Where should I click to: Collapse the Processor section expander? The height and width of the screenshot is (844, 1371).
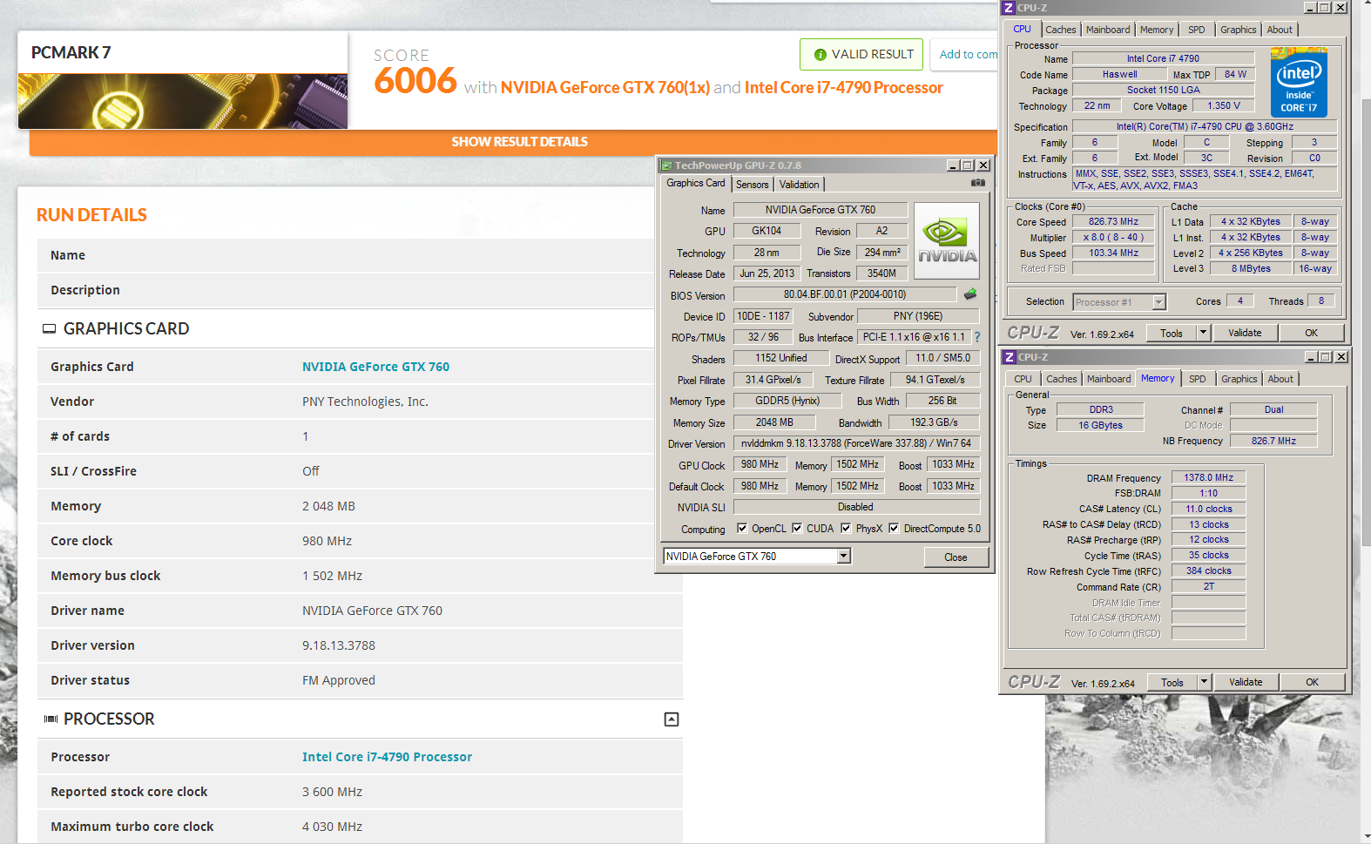[x=672, y=719]
